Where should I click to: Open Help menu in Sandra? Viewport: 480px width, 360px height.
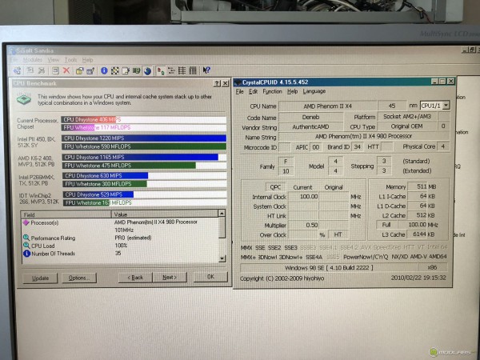coord(87,60)
